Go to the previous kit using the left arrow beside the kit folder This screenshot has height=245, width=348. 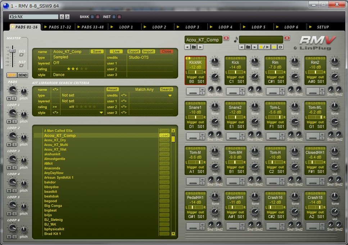[187, 47]
